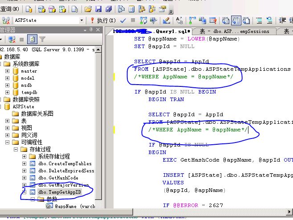
Task: Click the open file folder icon
Action: pyautogui.click(x=88, y=8)
